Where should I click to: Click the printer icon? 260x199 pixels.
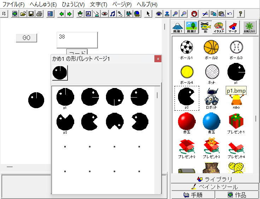[39, 14]
